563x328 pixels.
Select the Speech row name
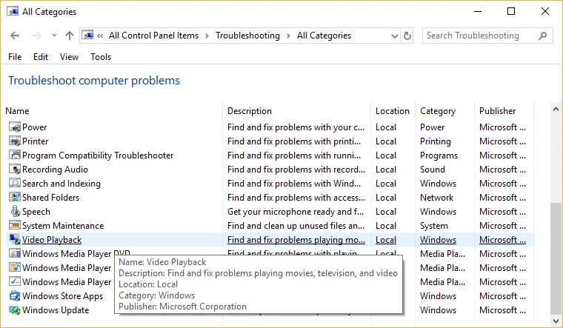[36, 212]
